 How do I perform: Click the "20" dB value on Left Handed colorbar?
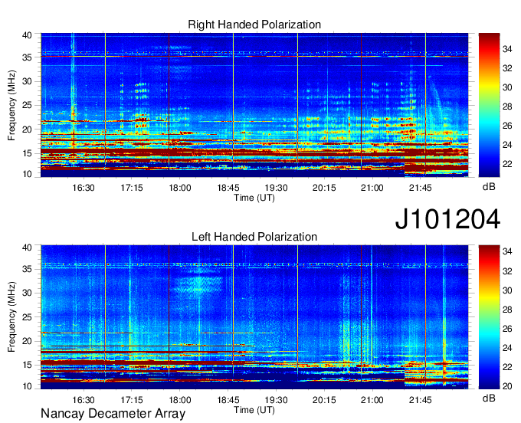click(x=507, y=386)
